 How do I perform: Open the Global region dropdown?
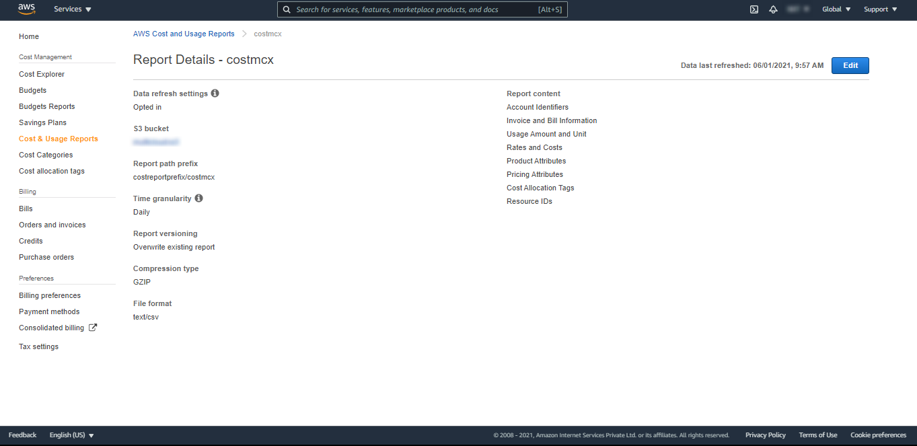tap(836, 9)
